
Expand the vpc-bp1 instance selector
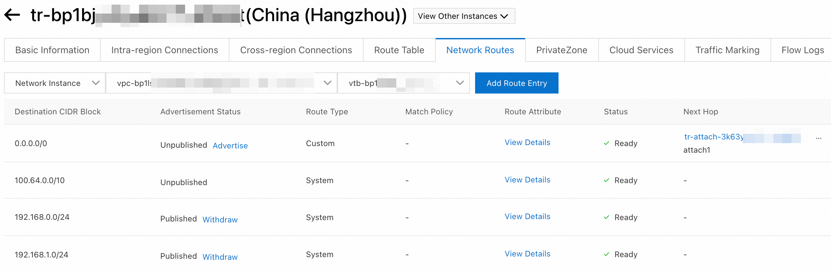coord(221,83)
